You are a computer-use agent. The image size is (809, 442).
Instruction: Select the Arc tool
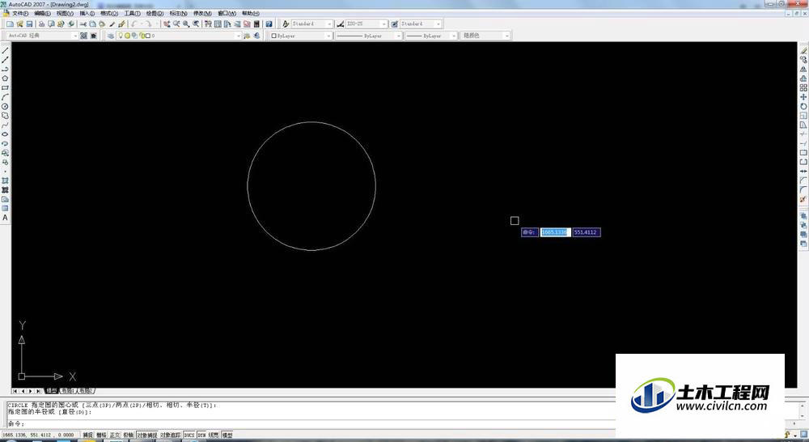(5, 97)
